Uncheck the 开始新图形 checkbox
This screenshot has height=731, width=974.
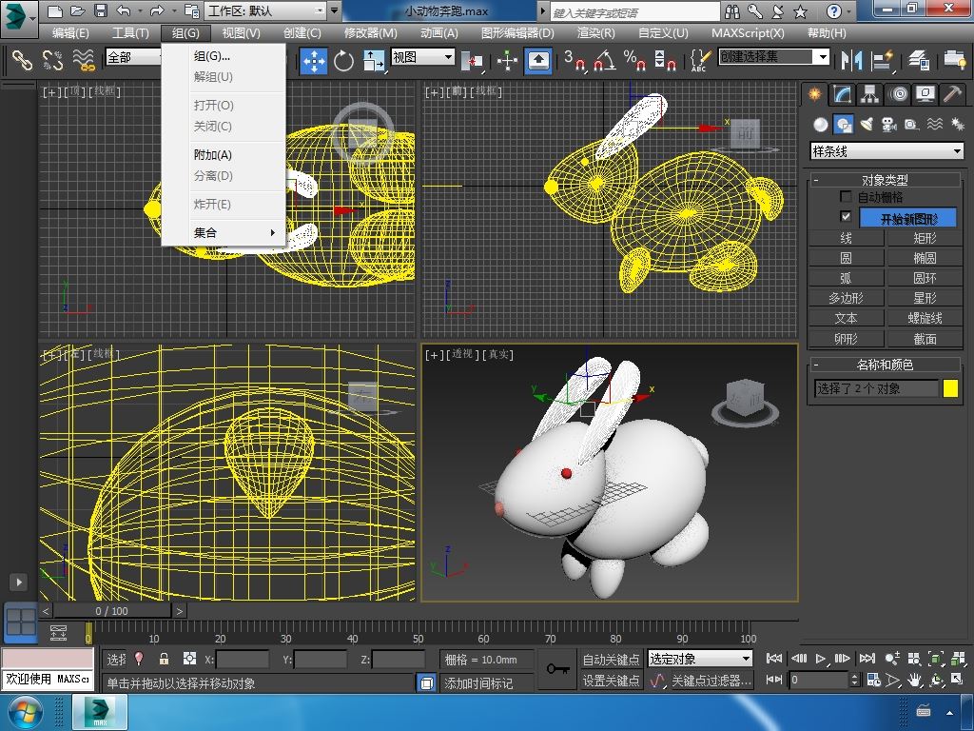(846, 216)
